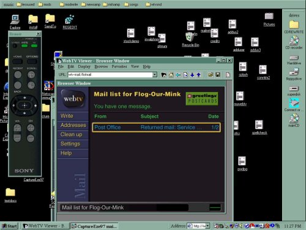Switch to WebTV Viewer taskbar button
Image resolution: width=306 pixels, height=230 pixels.
point(45,226)
